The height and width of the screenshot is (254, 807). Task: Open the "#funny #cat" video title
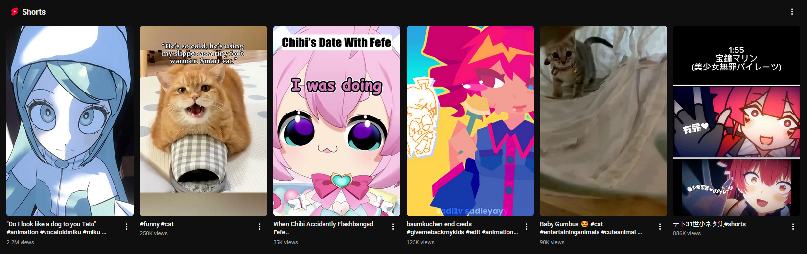(157, 224)
